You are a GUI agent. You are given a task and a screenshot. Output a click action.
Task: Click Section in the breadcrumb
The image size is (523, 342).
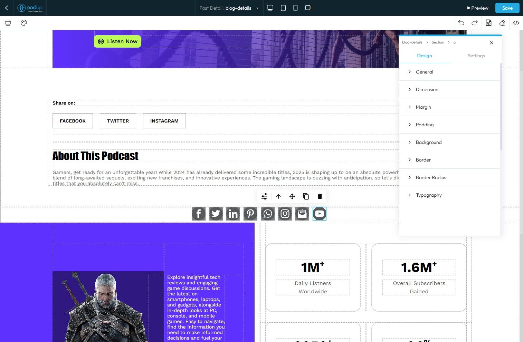pyautogui.click(x=438, y=42)
